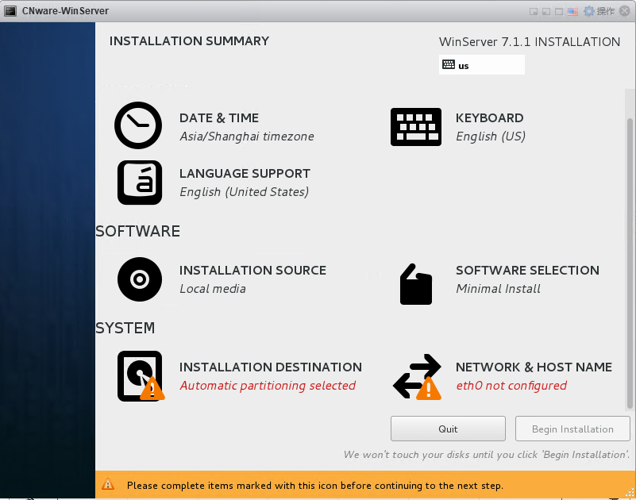Viewport: 636px width, 500px height.
Task: Open Installation Destination hard disk icon
Action: 141,376
